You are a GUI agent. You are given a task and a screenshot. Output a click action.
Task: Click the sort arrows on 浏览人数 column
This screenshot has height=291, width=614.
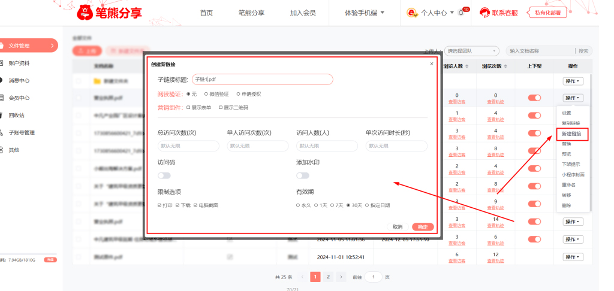(466, 66)
